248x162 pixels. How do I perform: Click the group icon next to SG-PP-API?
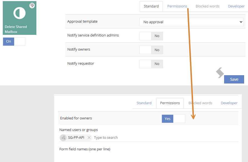tap(63, 138)
